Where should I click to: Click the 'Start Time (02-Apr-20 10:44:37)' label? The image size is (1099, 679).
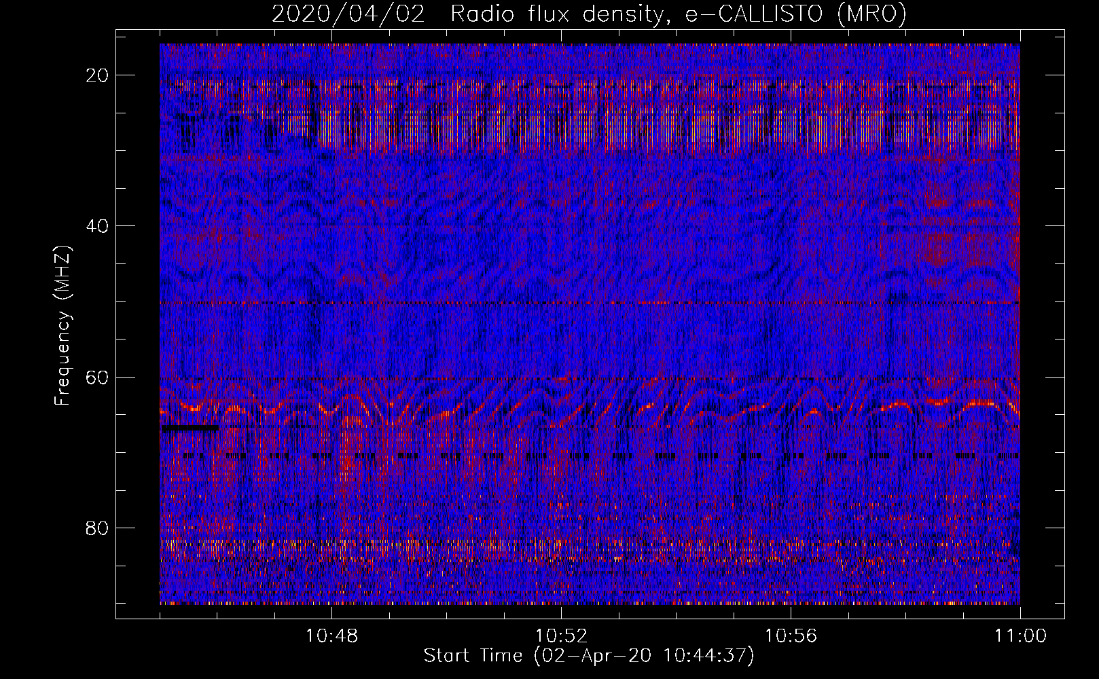(589, 656)
